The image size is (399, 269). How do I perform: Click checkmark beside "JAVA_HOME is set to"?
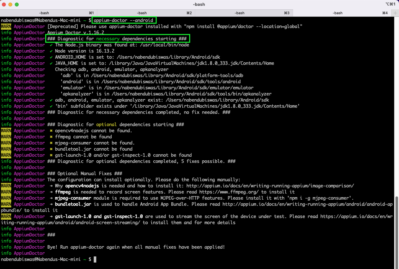[x=51, y=63]
